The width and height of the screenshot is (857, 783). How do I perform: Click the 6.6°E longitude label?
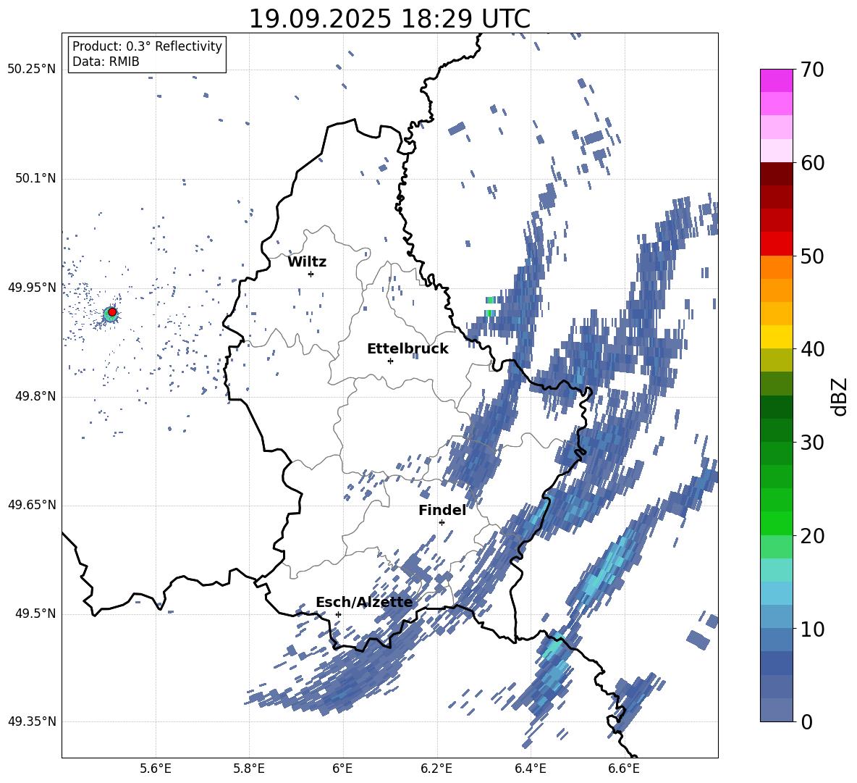click(624, 769)
